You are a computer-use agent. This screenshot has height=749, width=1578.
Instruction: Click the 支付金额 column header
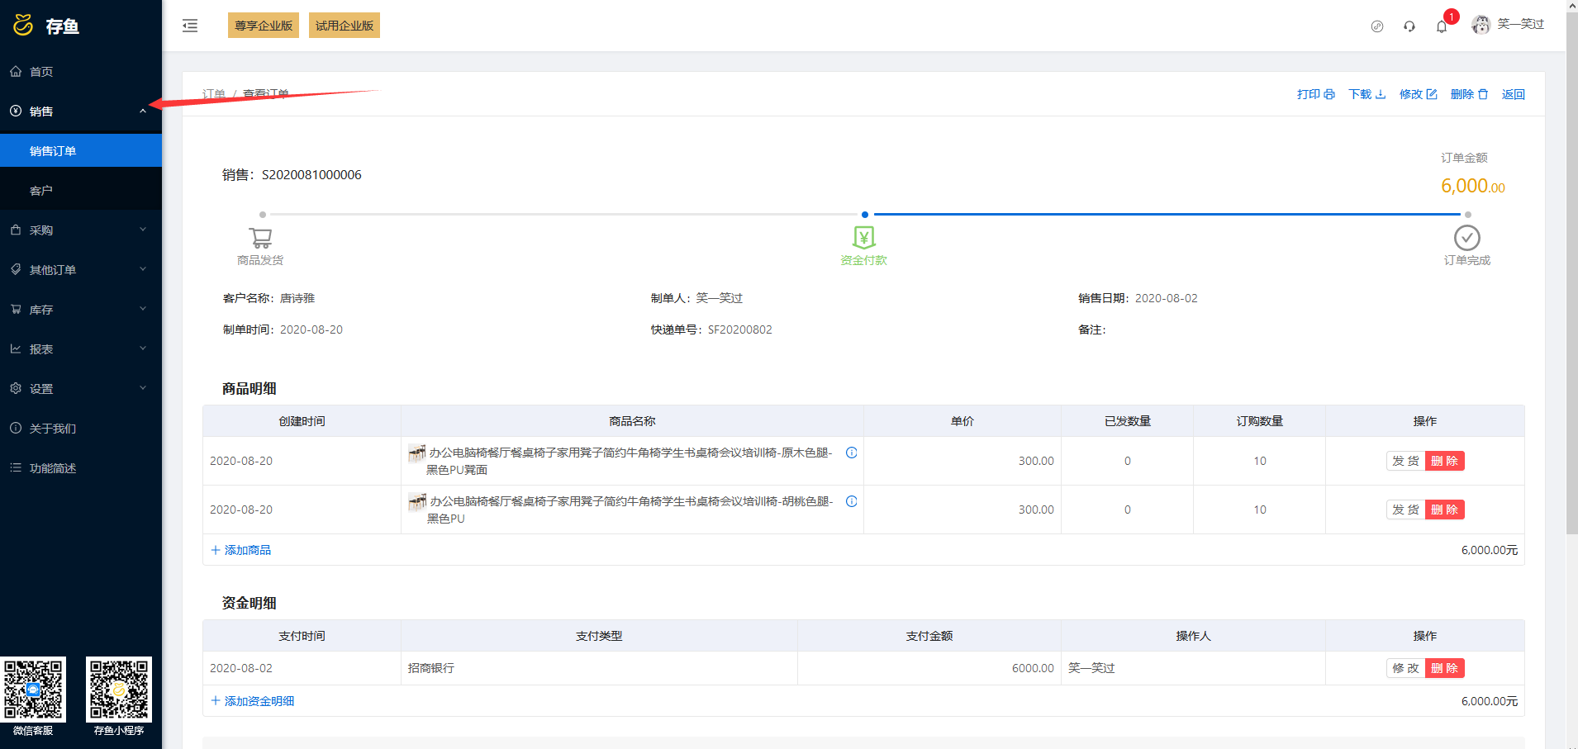click(929, 636)
